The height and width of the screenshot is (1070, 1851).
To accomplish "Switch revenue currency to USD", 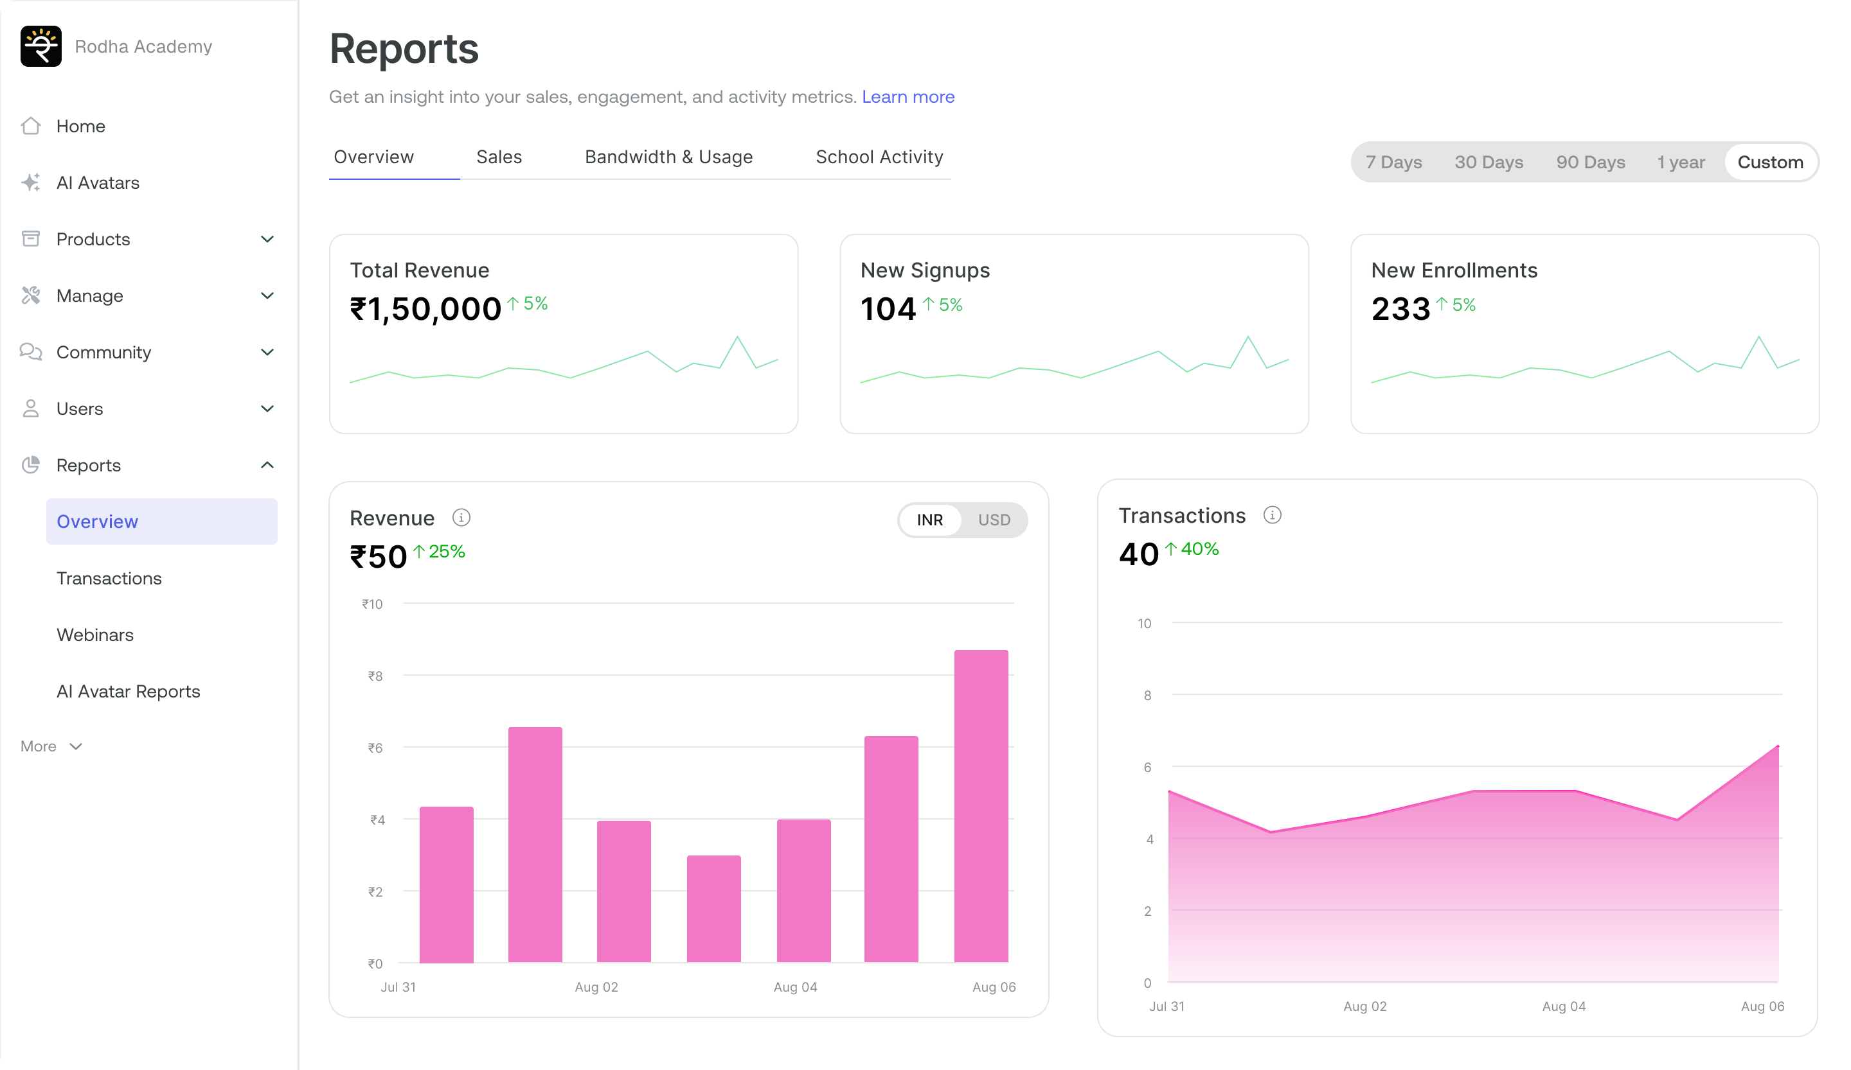I will click(994, 520).
